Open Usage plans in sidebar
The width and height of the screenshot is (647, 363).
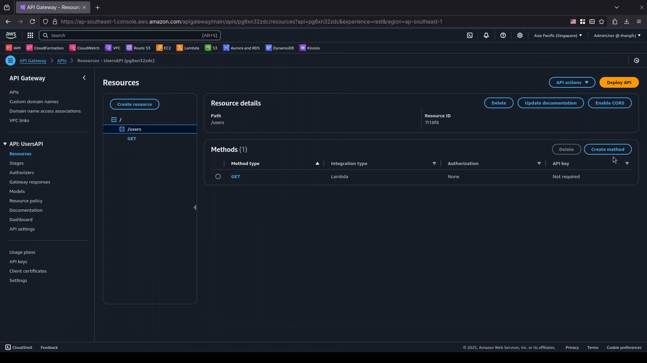pyautogui.click(x=22, y=252)
